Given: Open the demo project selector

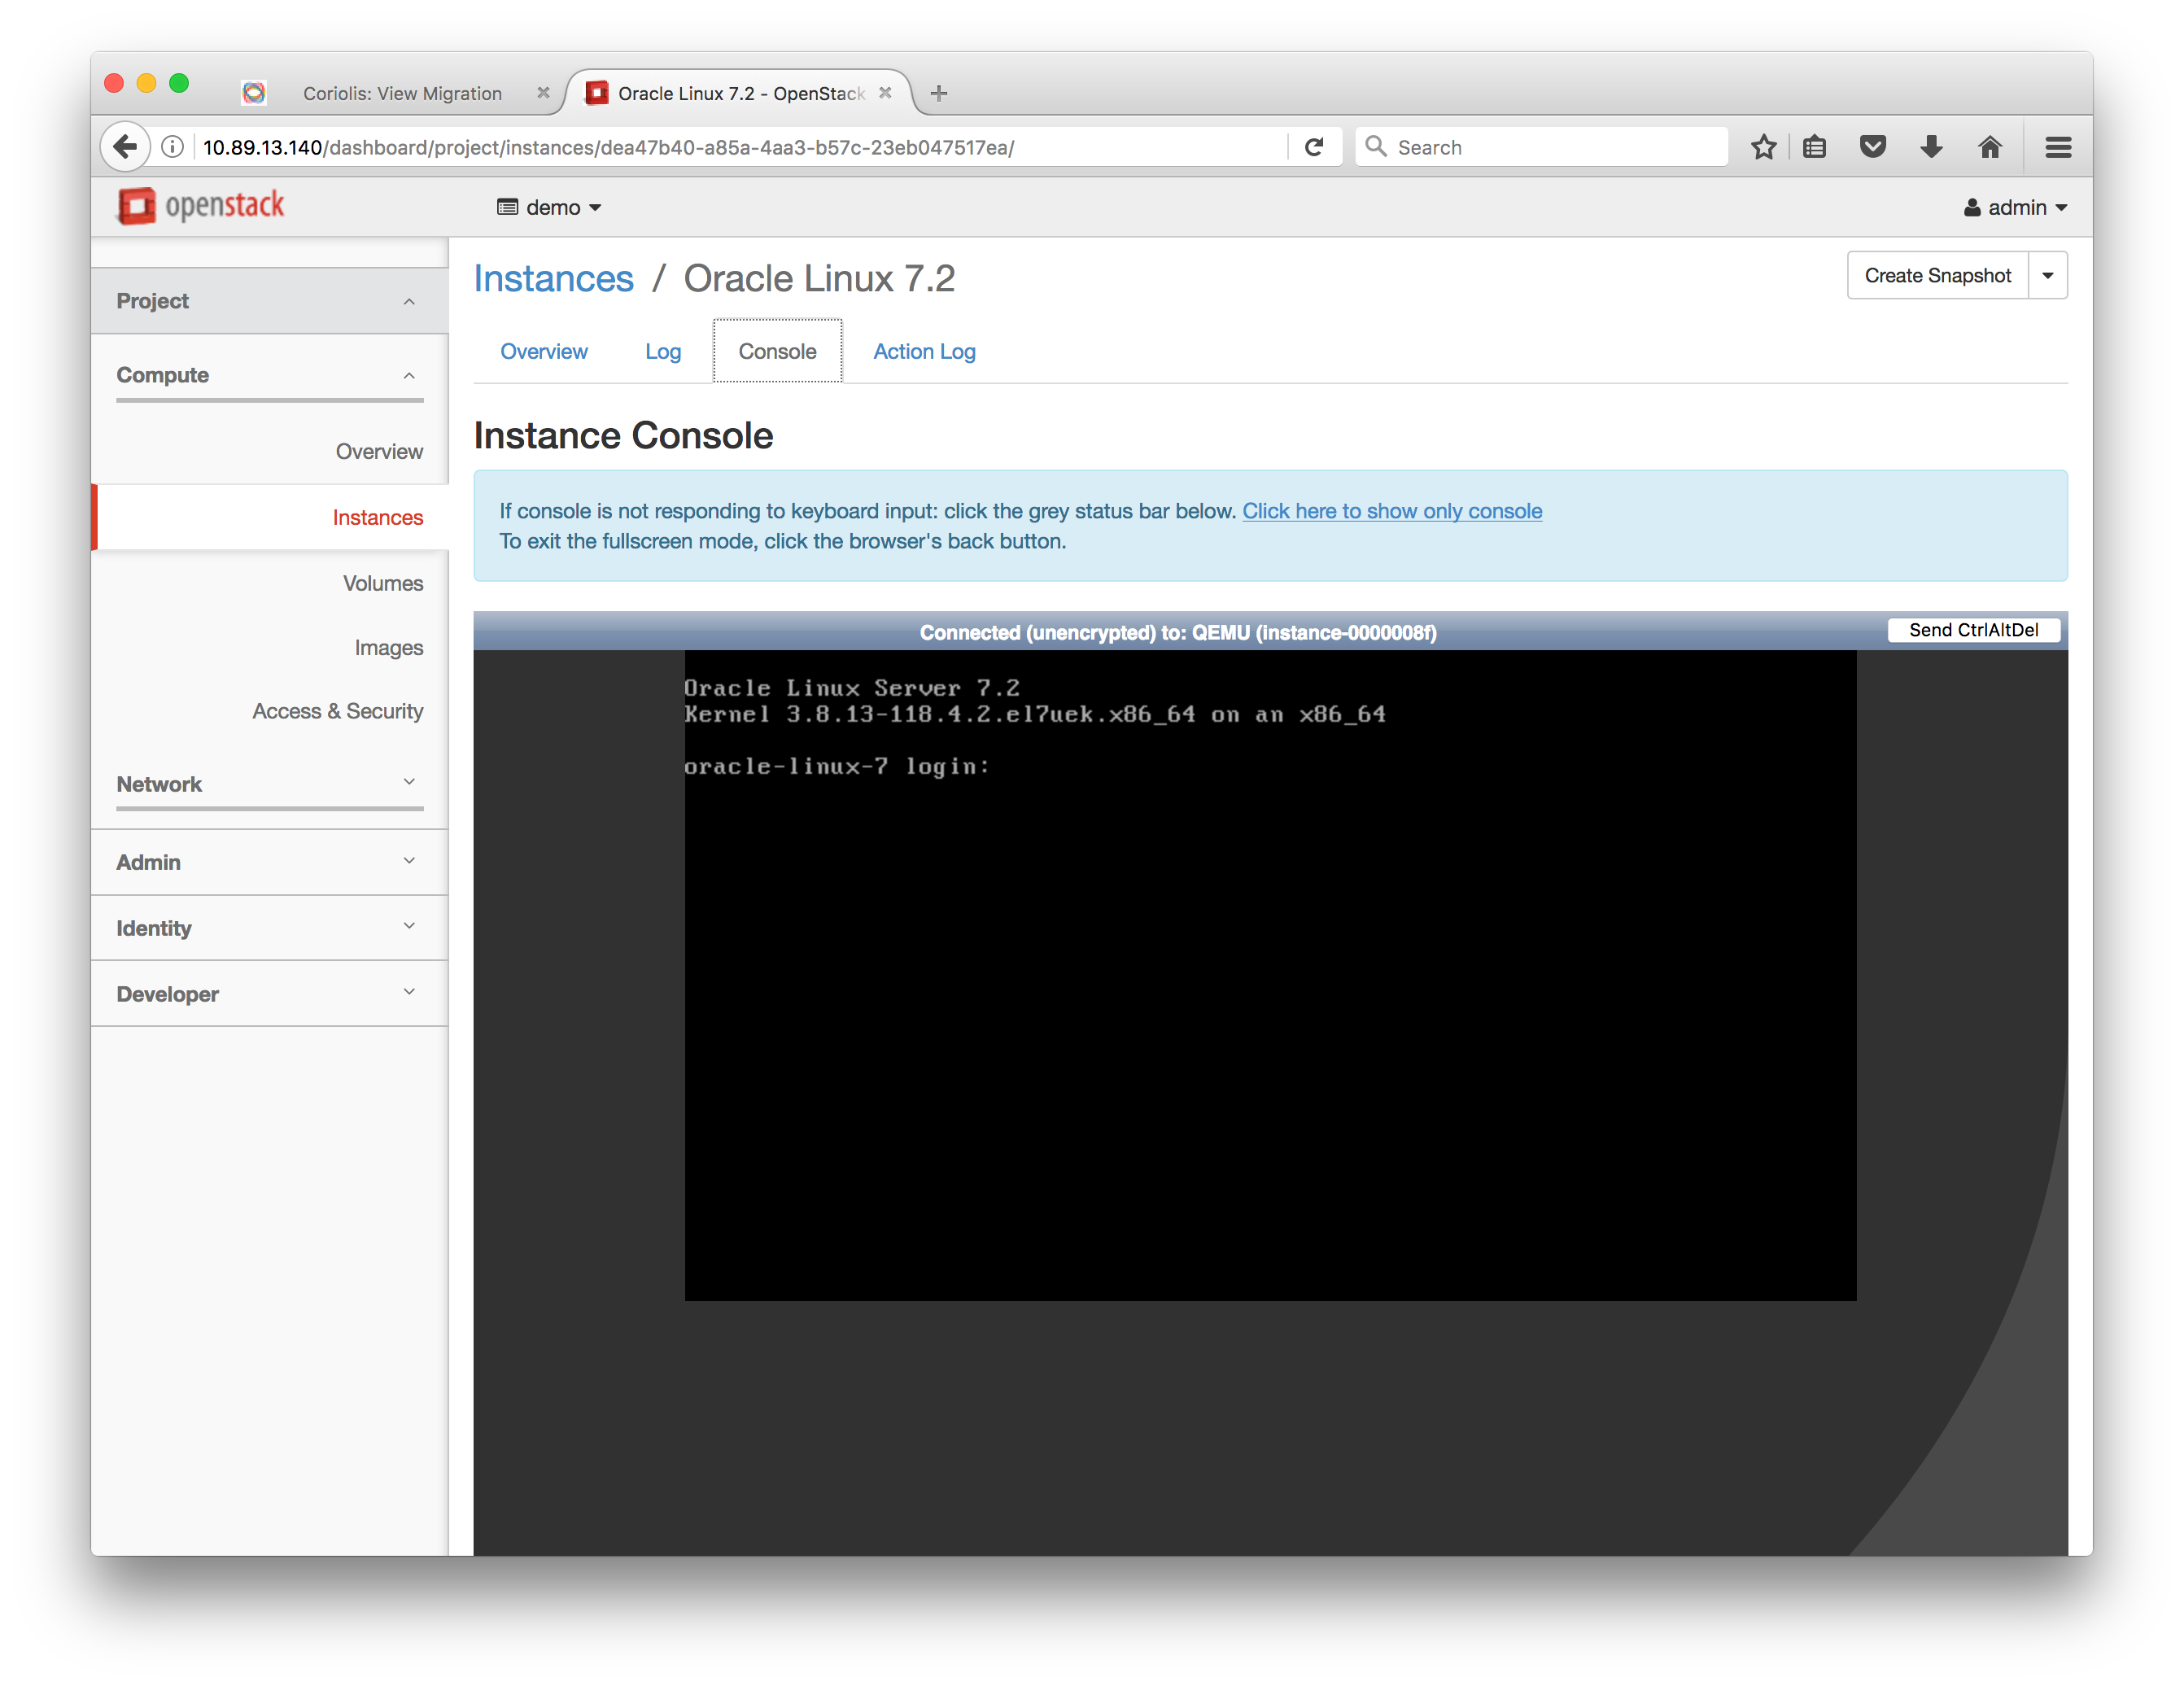Looking at the screenshot, I should click(x=550, y=207).
